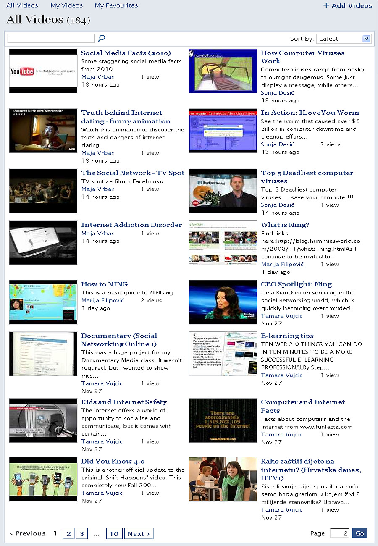Open the What is Ning? thumbnail
The width and height of the screenshot is (378, 546).
click(223, 243)
